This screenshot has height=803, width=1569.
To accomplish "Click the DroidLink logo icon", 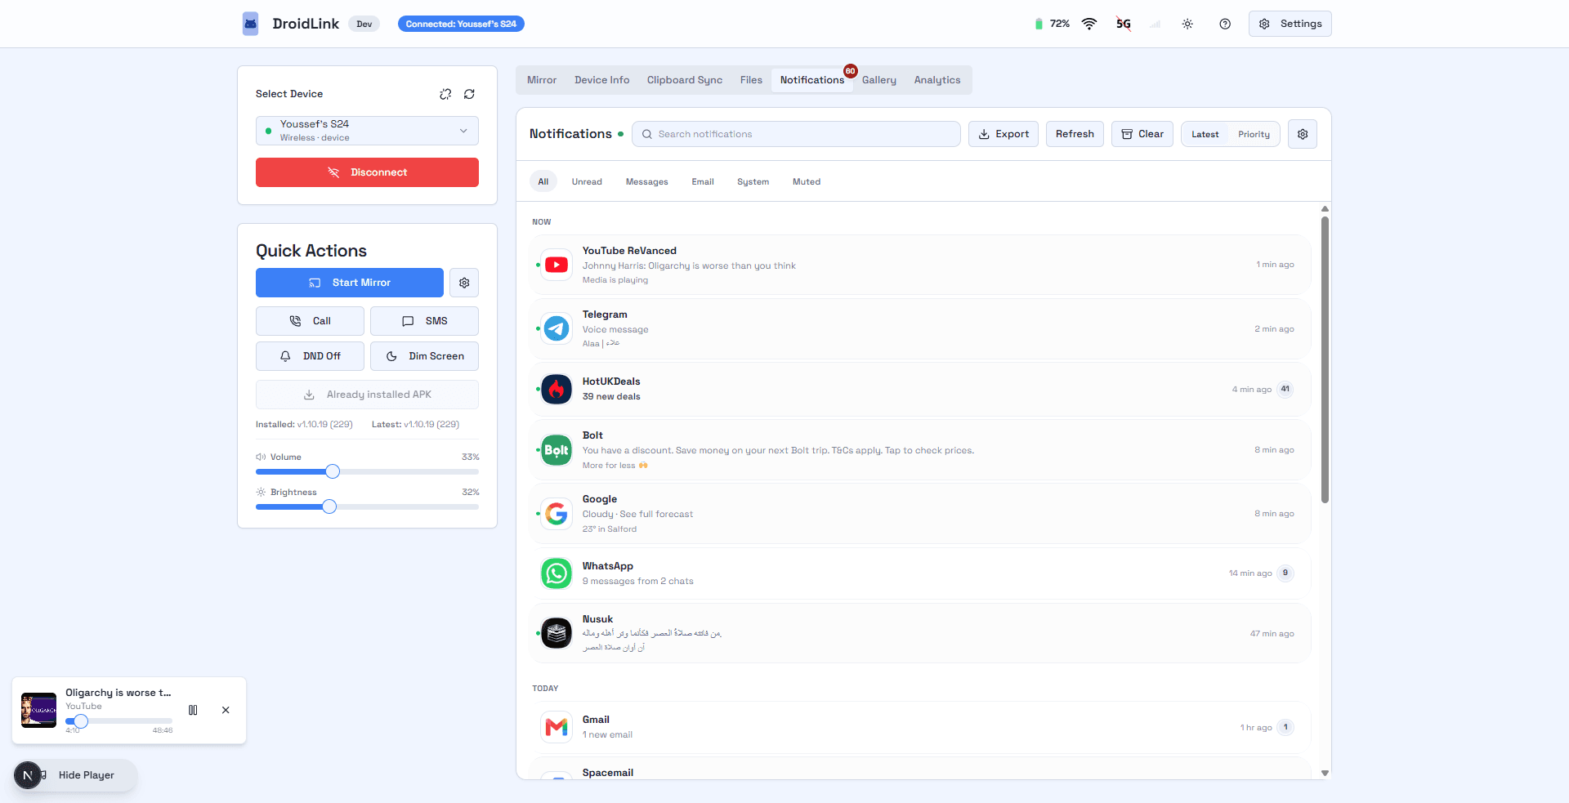I will tap(250, 24).
